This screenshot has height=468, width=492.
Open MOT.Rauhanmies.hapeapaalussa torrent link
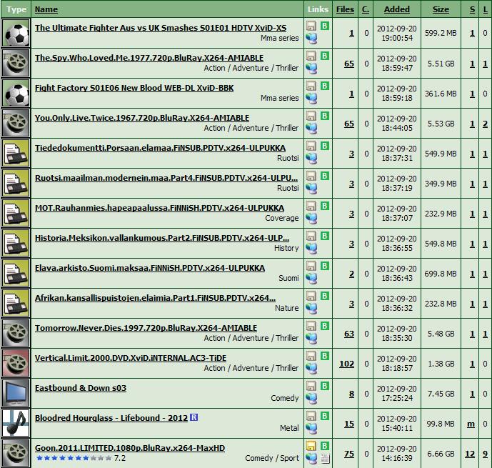click(159, 208)
